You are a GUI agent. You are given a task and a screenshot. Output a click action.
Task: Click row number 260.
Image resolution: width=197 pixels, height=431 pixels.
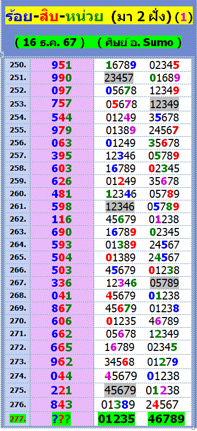[x=18, y=194]
